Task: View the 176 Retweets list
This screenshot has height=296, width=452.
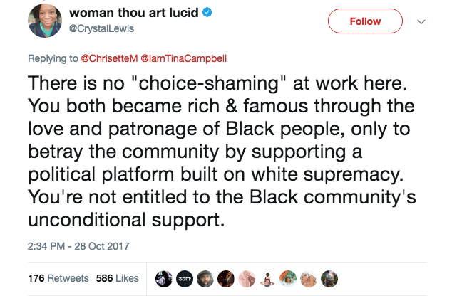Action: coord(58,277)
